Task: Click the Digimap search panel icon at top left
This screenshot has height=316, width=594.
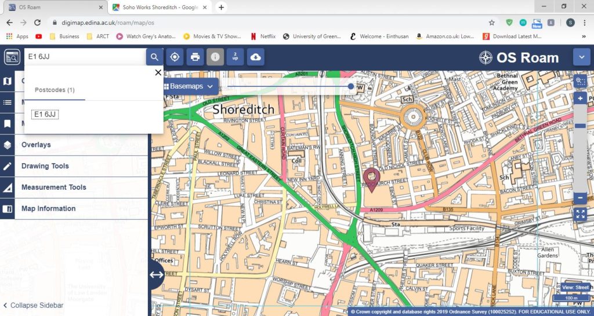Action: tap(12, 57)
